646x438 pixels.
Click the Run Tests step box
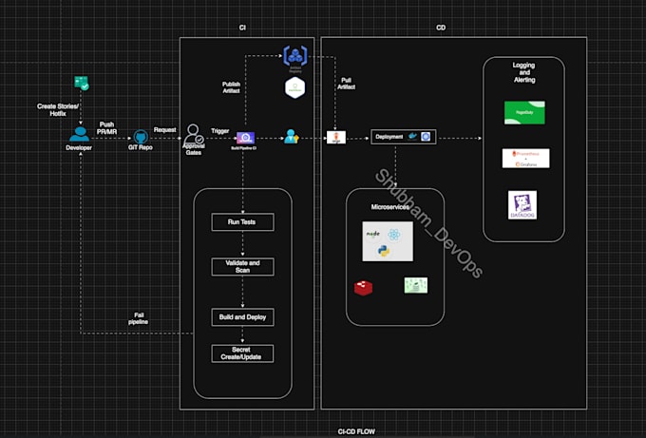(x=242, y=222)
